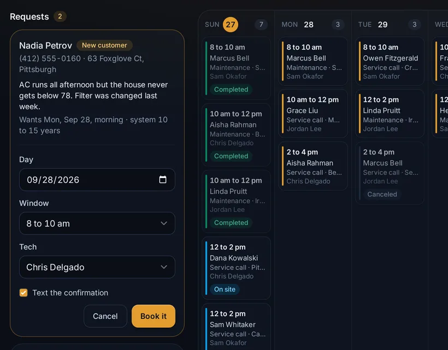The width and height of the screenshot is (448, 350).
Task: Open the Grace Liu service call card
Action: pyautogui.click(x=313, y=114)
